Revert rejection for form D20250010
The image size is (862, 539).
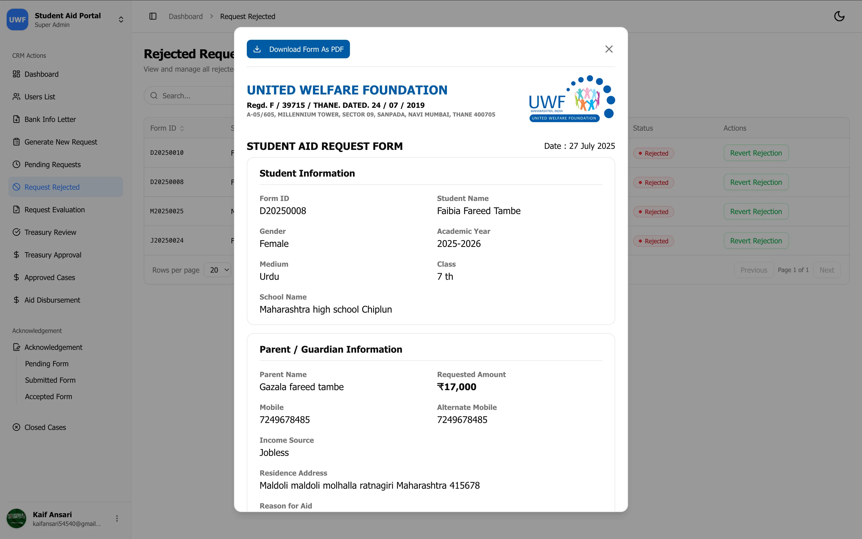click(x=756, y=153)
